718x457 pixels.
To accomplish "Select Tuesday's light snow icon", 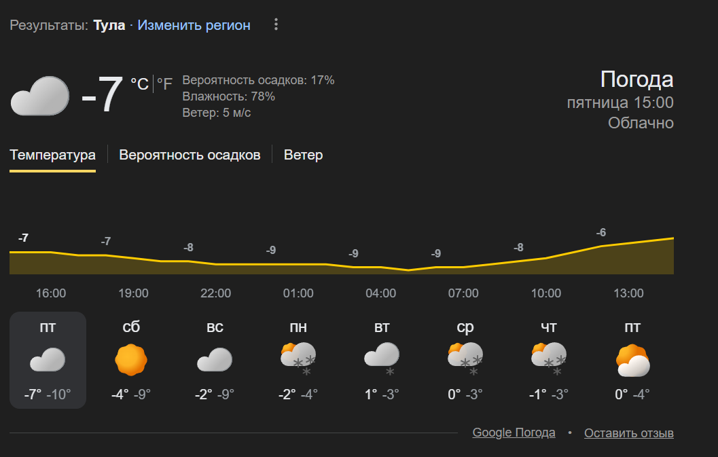I will point(382,360).
